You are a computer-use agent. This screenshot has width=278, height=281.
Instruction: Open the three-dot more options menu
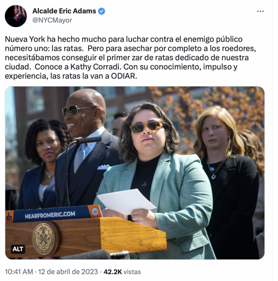(x=260, y=11)
